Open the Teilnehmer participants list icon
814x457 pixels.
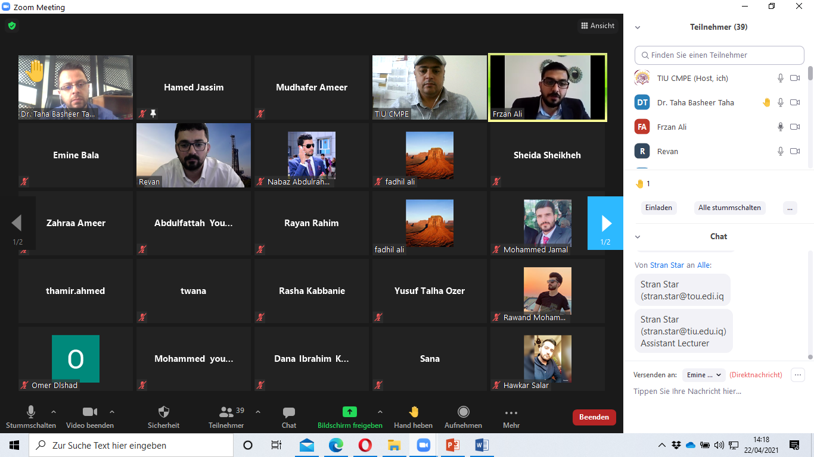pos(226,412)
